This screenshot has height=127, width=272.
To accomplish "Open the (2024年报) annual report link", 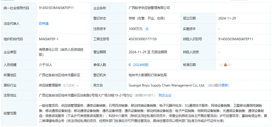I will pyautogui.click(x=141, y=65).
